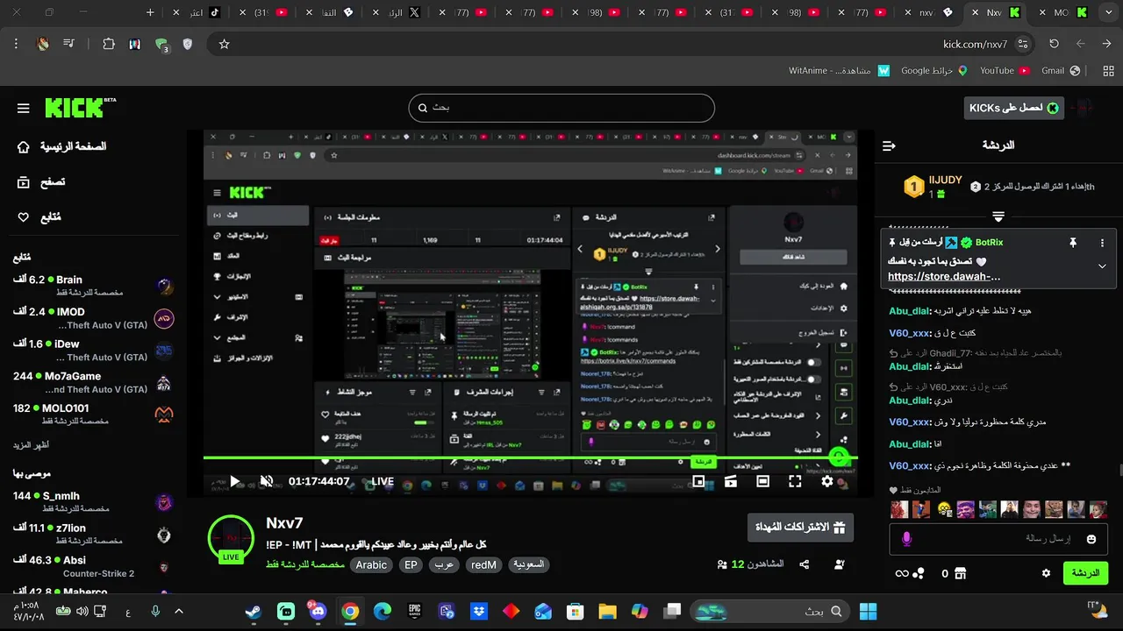
Task: Click the gift subscriptions button
Action: [800, 528]
